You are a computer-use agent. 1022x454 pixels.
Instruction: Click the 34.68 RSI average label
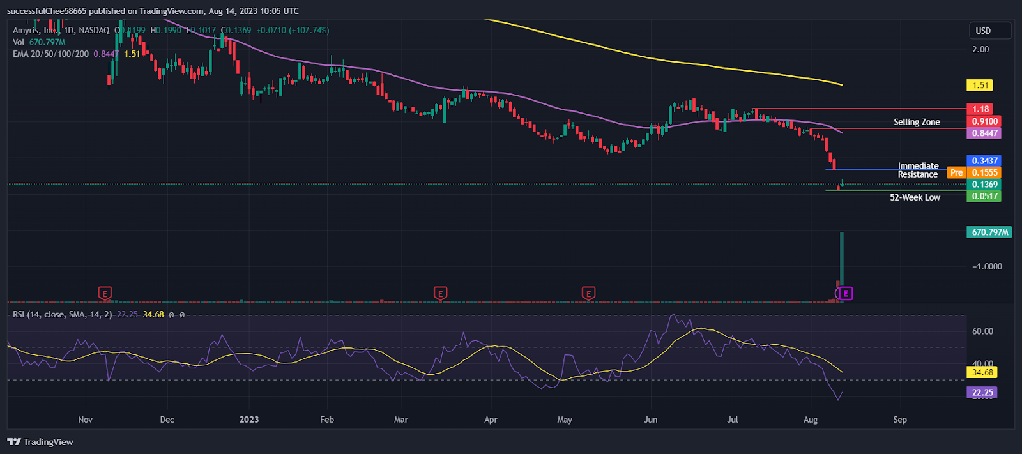[982, 372]
